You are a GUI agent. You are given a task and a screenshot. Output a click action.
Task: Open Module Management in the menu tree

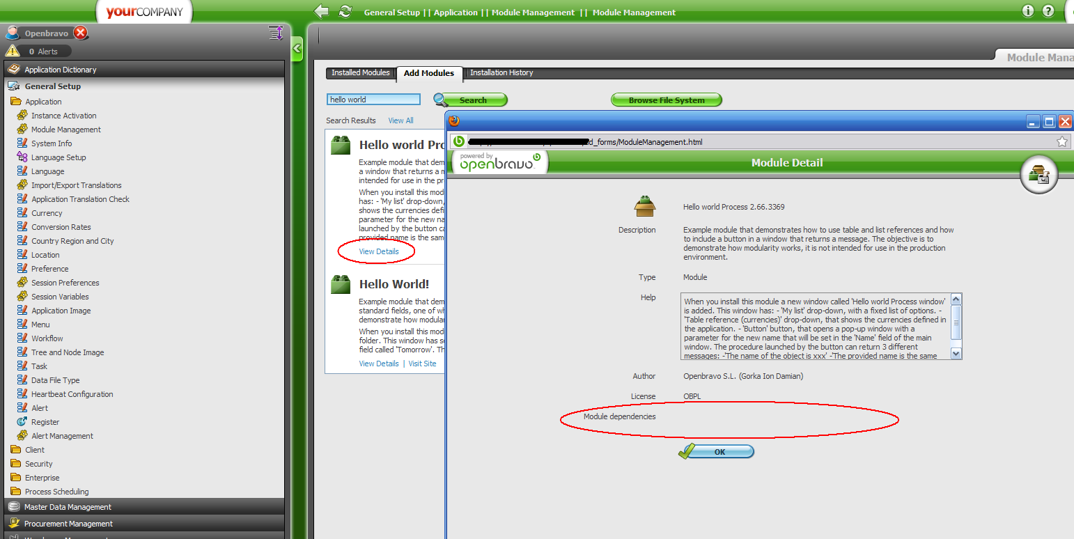tap(66, 130)
